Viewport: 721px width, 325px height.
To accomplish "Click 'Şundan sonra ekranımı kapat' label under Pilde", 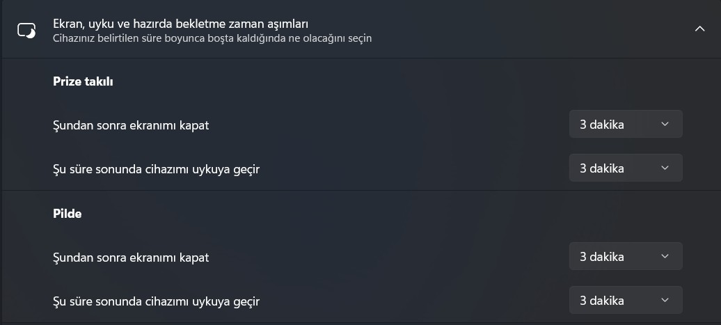I will pyautogui.click(x=131, y=257).
